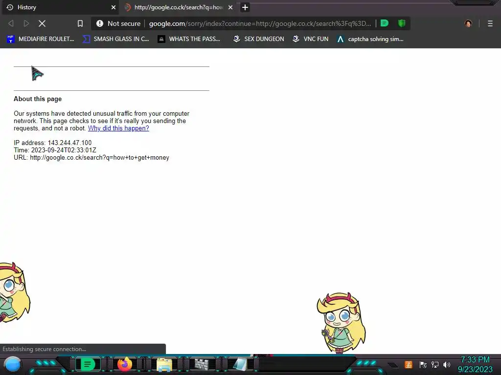Open MEDIAFIRE ROULET... bookmark
501x375 pixels.
[41, 39]
